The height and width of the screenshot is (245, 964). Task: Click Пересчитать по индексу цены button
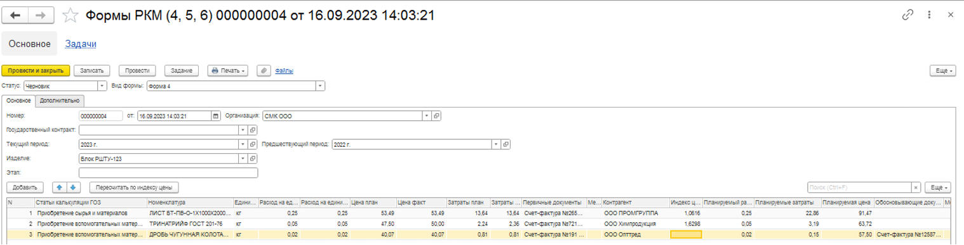tap(134, 187)
